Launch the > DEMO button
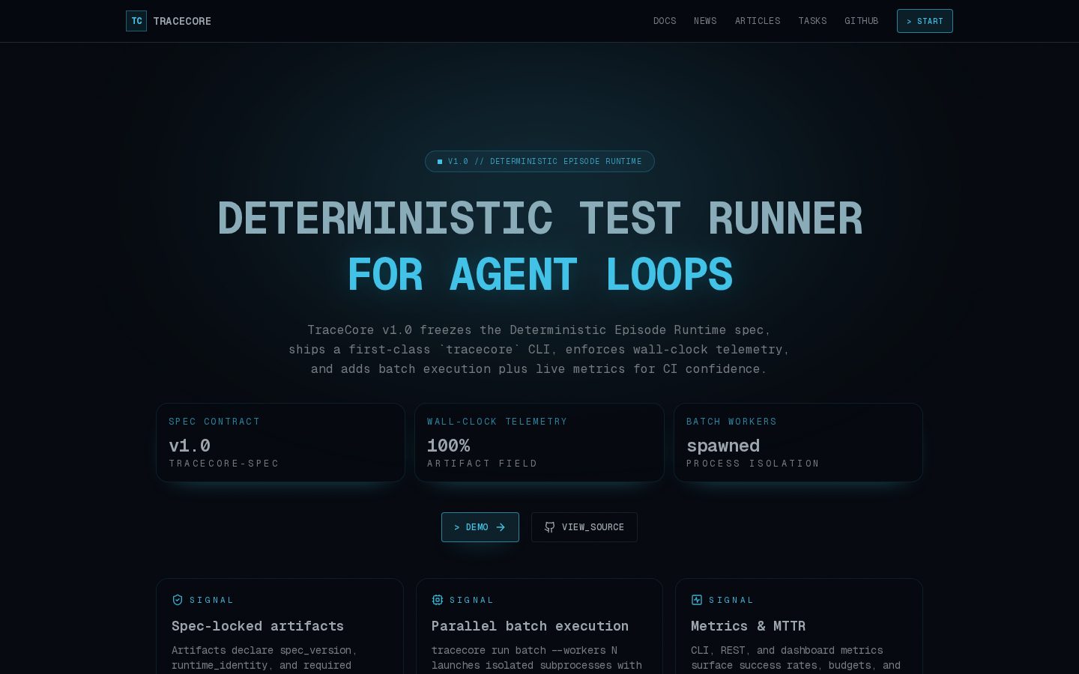 coord(480,527)
